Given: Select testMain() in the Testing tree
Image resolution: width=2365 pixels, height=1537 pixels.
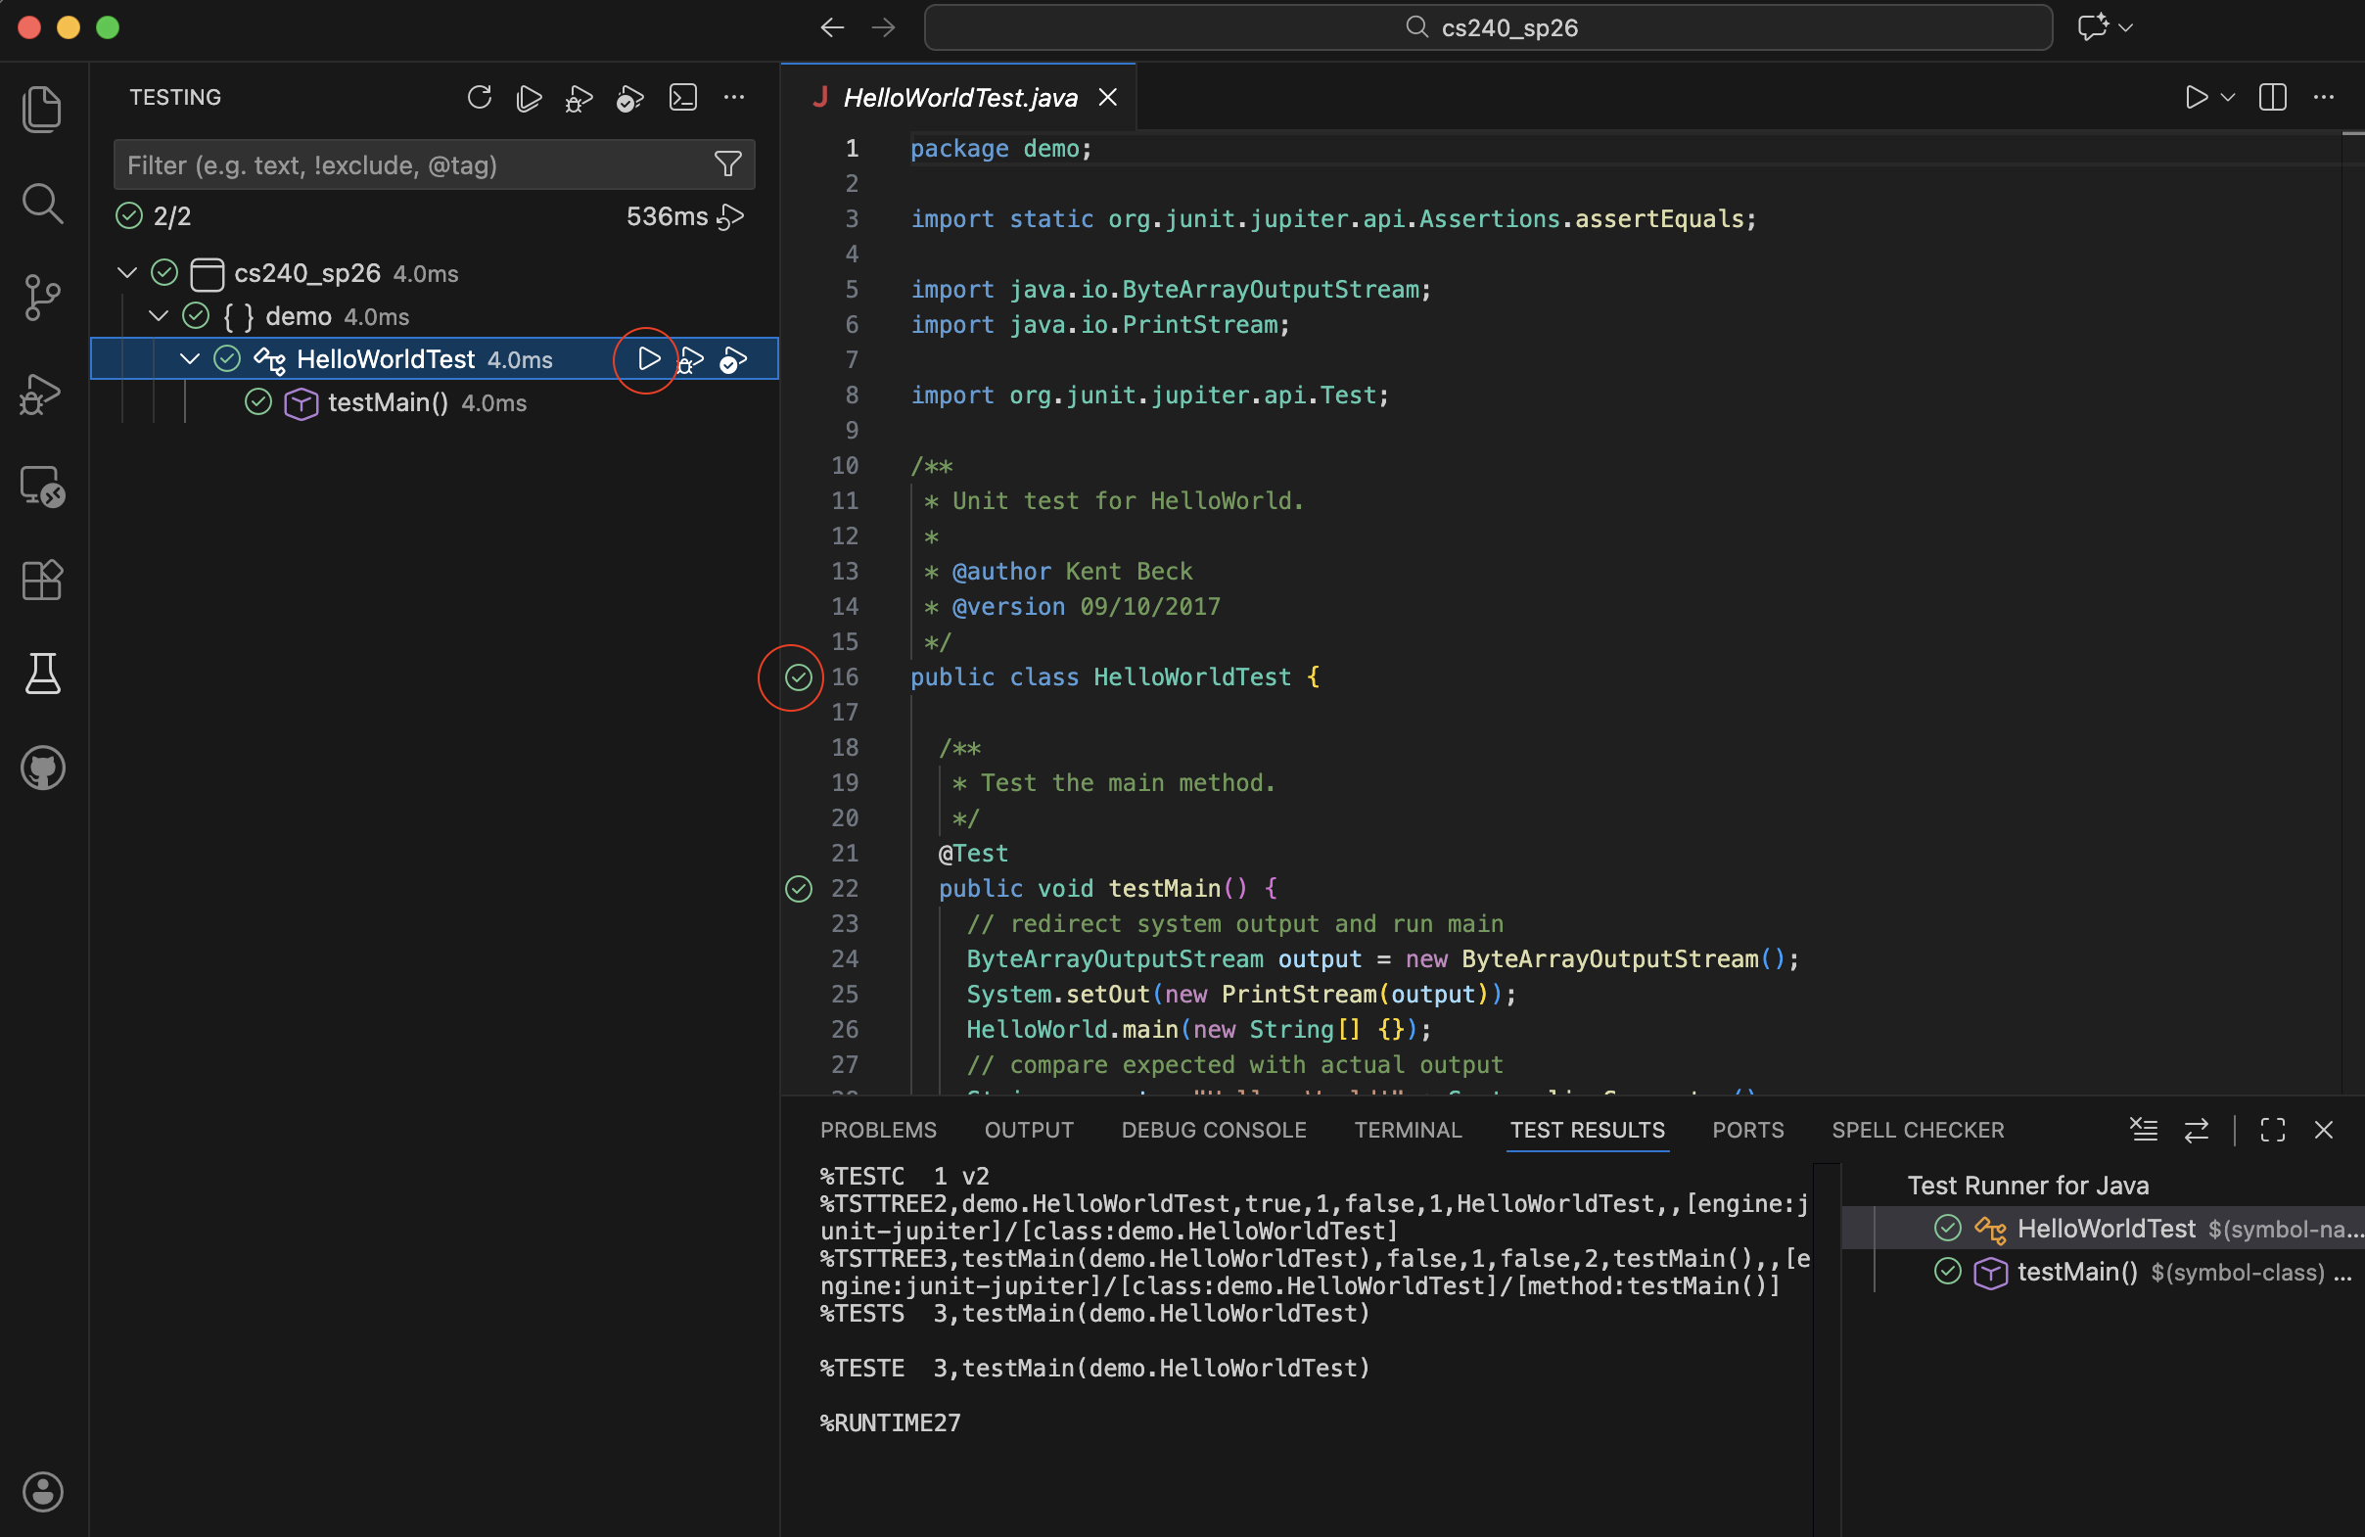Looking at the screenshot, I should pyautogui.click(x=388, y=402).
